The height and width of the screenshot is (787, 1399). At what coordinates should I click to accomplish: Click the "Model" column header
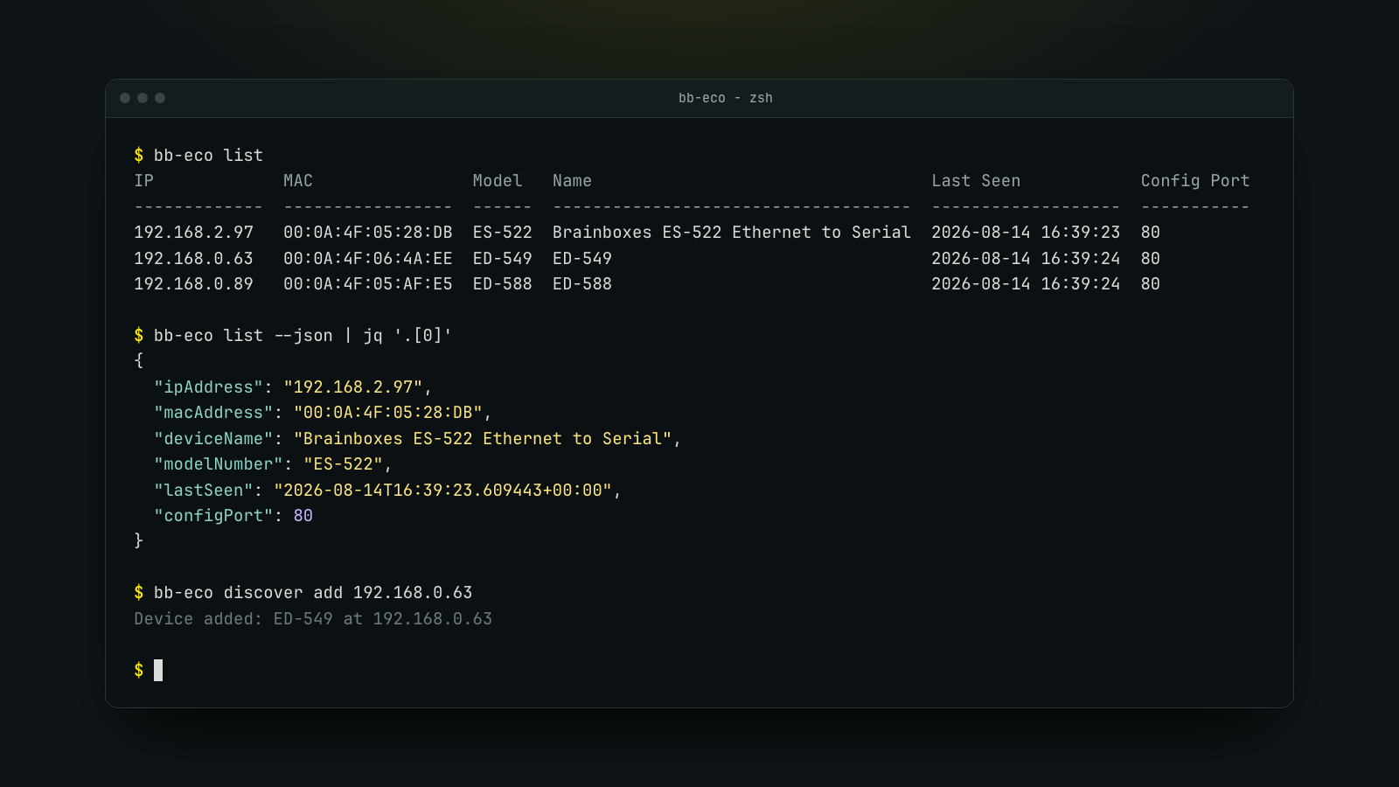click(x=498, y=181)
